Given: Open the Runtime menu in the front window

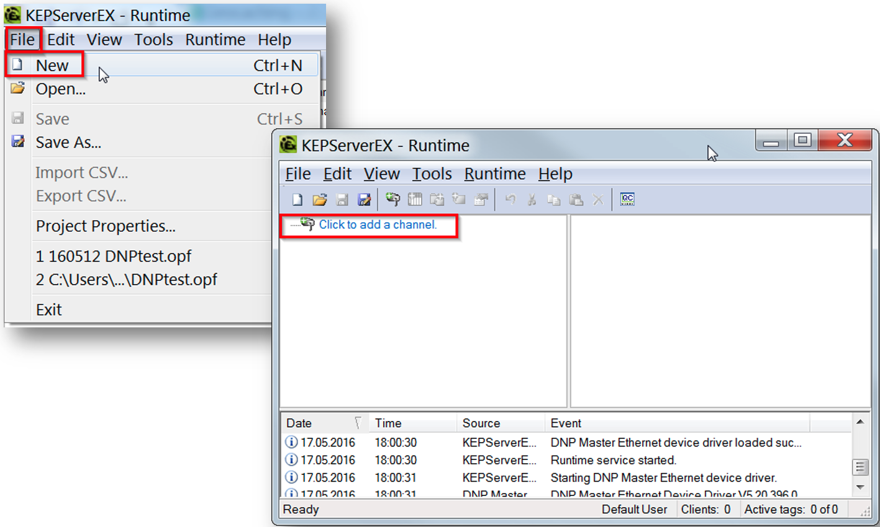Looking at the screenshot, I should [495, 174].
